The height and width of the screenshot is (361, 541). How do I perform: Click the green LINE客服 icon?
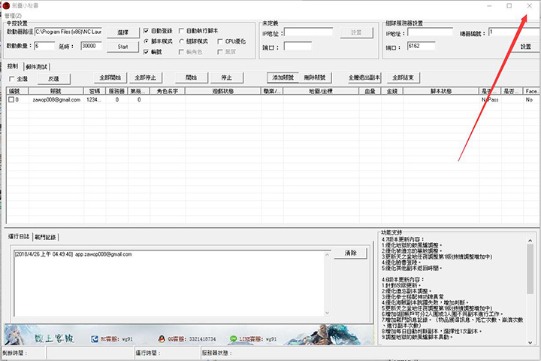point(233,339)
